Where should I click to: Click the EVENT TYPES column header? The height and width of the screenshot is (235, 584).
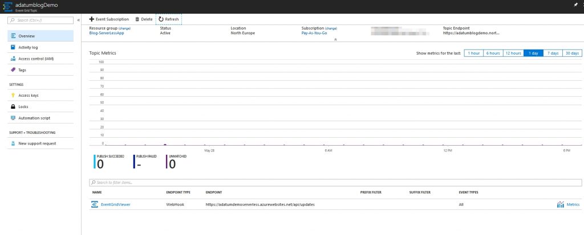469,193
